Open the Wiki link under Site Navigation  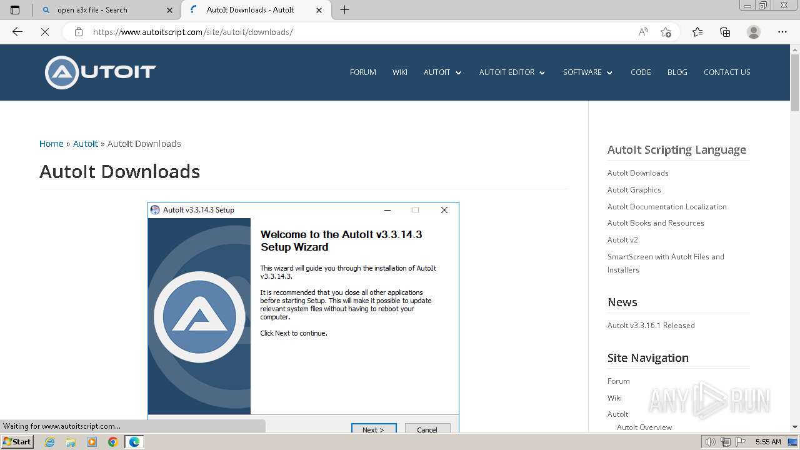coord(614,398)
